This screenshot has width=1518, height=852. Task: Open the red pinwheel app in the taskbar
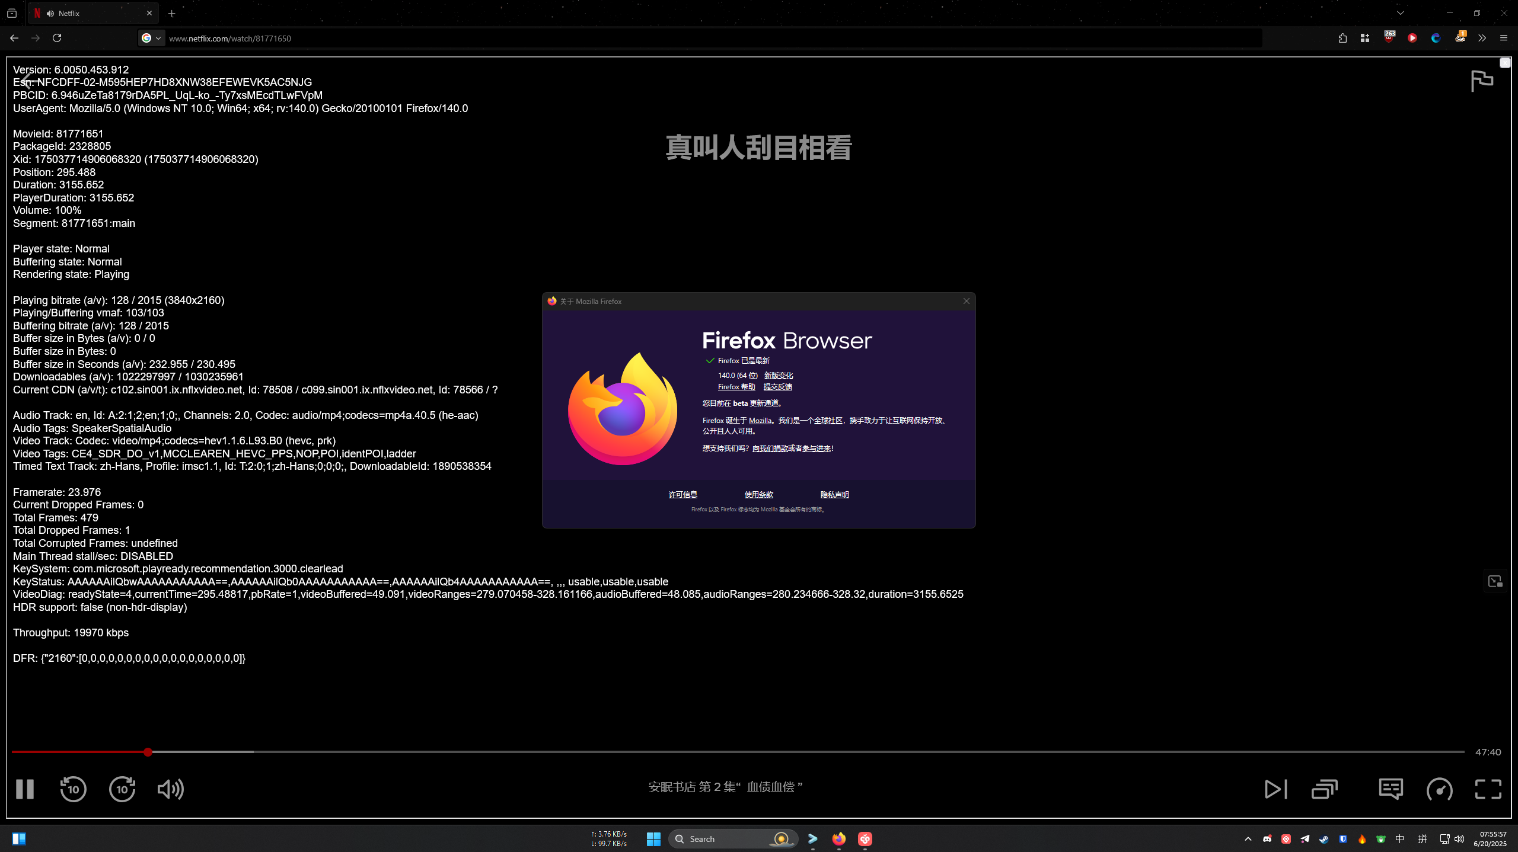[x=865, y=839]
